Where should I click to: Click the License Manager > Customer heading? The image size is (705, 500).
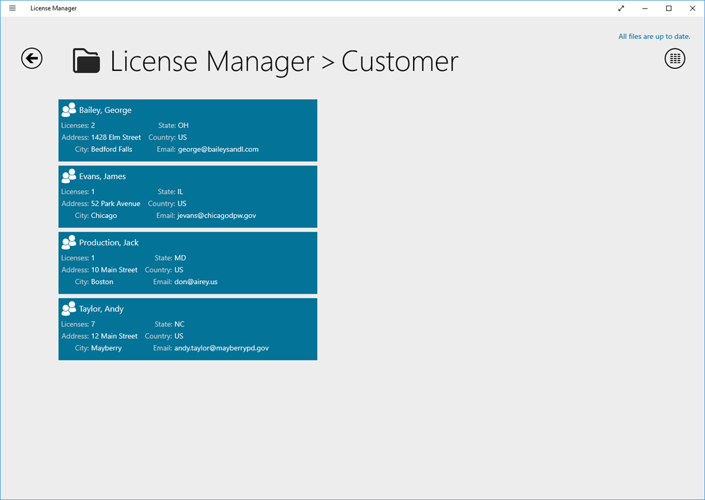284,61
